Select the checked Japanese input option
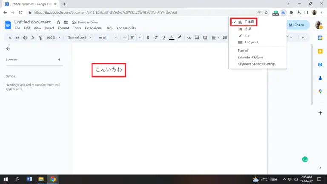Viewport: 327px width, 184px height. coord(249,22)
